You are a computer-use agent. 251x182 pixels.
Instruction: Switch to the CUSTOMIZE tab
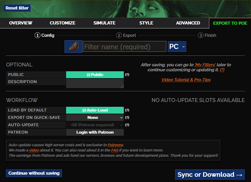[x=62, y=23]
